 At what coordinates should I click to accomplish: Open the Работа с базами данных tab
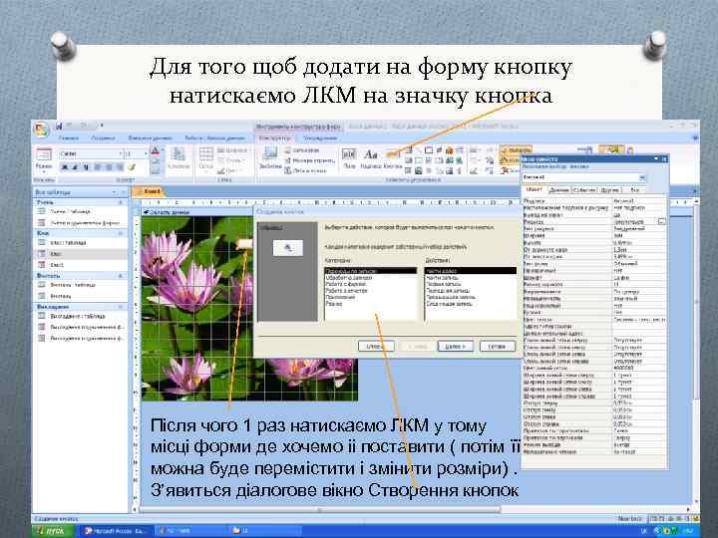tap(214, 138)
